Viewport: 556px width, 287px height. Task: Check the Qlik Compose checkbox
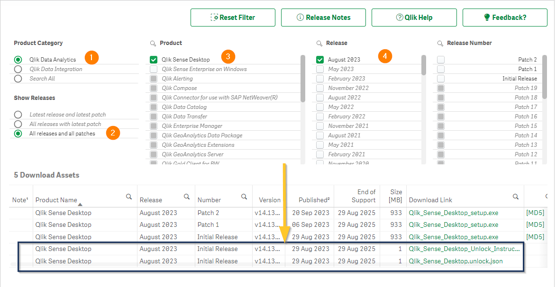(154, 88)
